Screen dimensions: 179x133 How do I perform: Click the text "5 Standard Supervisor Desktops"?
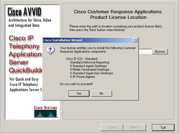[x=91, y=73]
